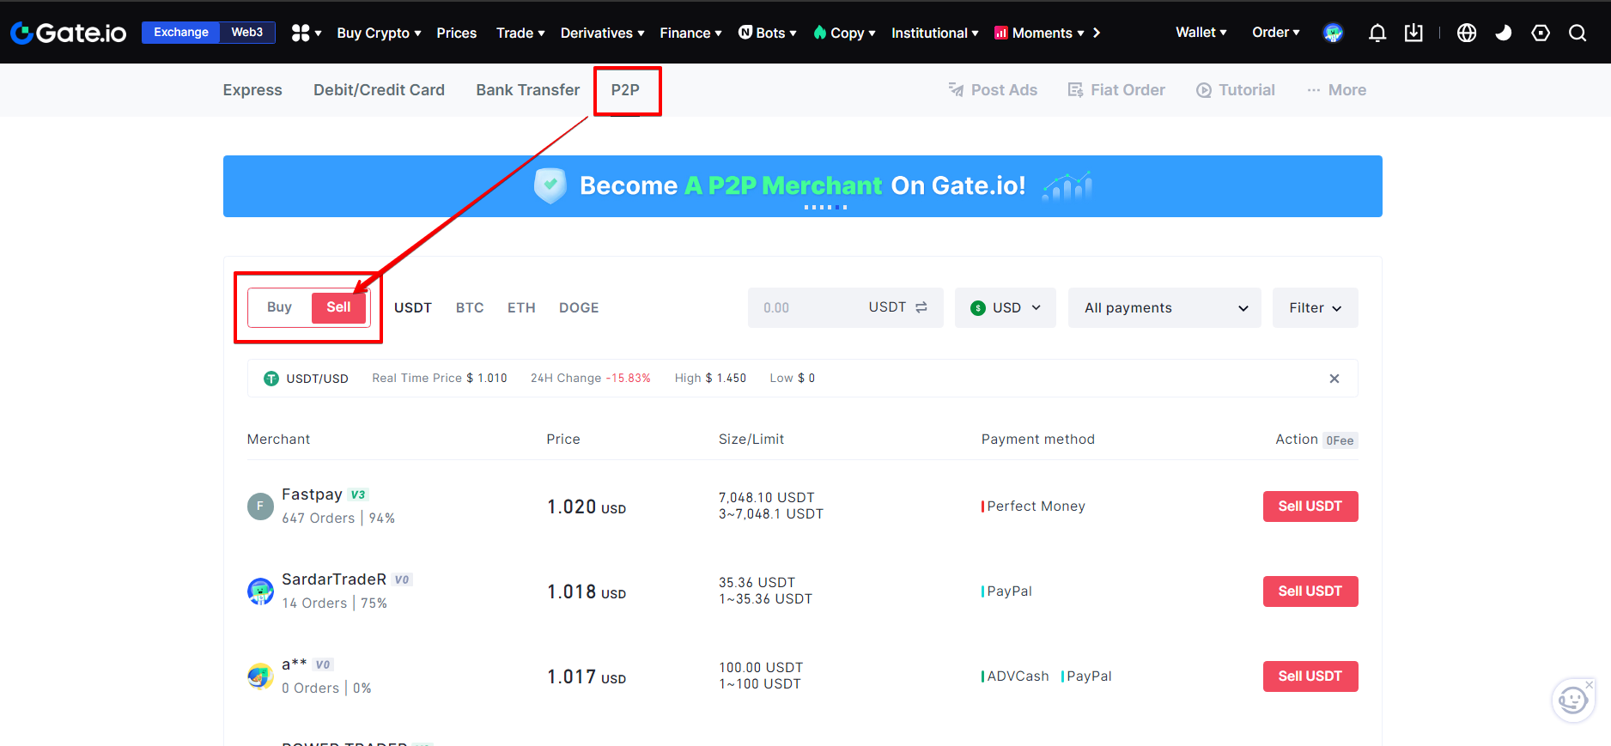The width and height of the screenshot is (1611, 746).
Task: Click the Perfect Money payment method
Action: pyautogui.click(x=1034, y=506)
